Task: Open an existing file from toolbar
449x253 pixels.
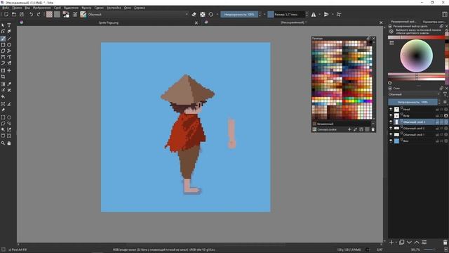Action: click(14, 14)
